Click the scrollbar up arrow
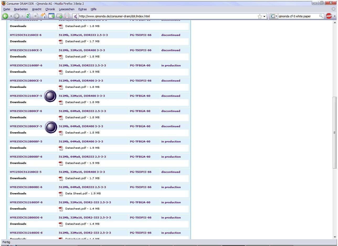The height and width of the screenshot is (246, 338). [x=334, y=22]
